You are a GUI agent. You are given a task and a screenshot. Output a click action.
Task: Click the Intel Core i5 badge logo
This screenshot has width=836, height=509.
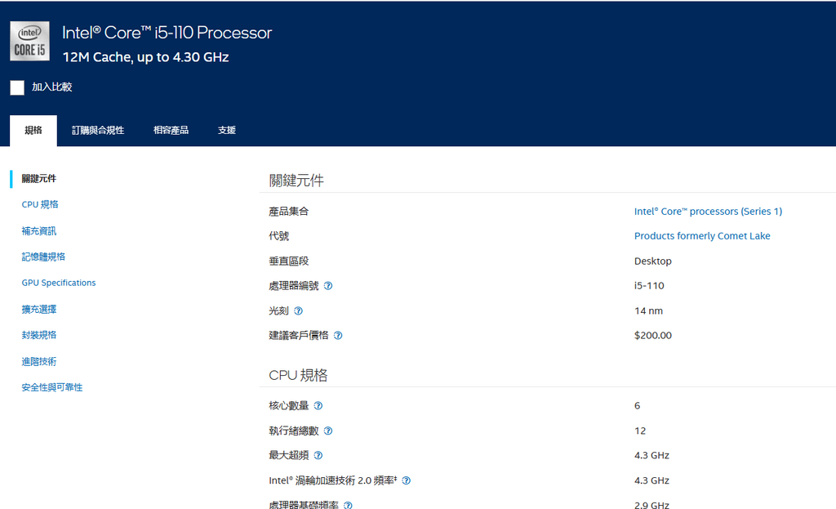coord(29,41)
